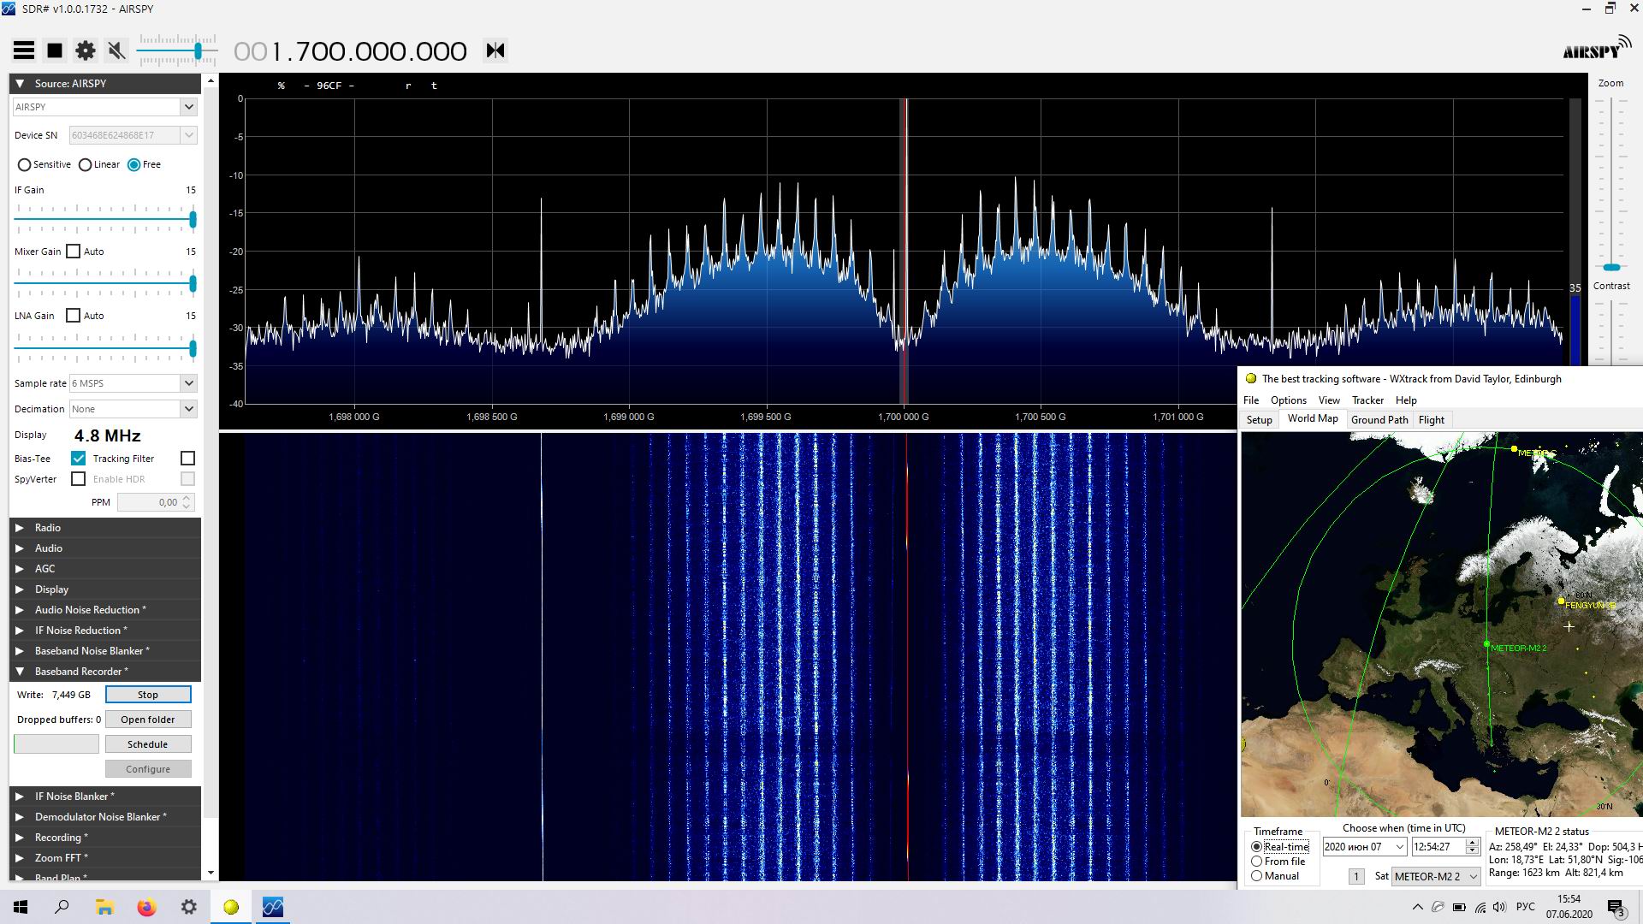The width and height of the screenshot is (1643, 924).
Task: Select Free gain mode
Action: click(x=133, y=164)
